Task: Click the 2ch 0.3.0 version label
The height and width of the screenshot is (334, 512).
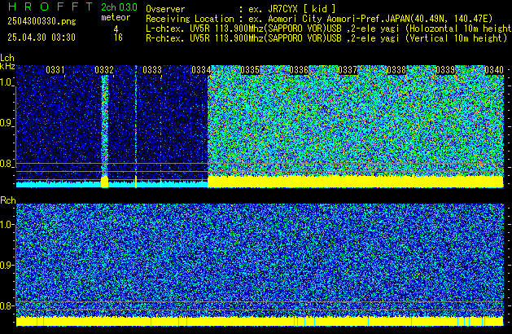Action: click(119, 7)
